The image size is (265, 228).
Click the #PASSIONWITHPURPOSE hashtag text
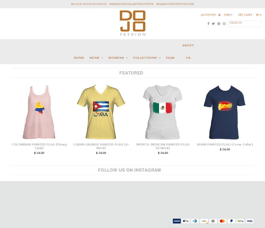tap(175, 4)
